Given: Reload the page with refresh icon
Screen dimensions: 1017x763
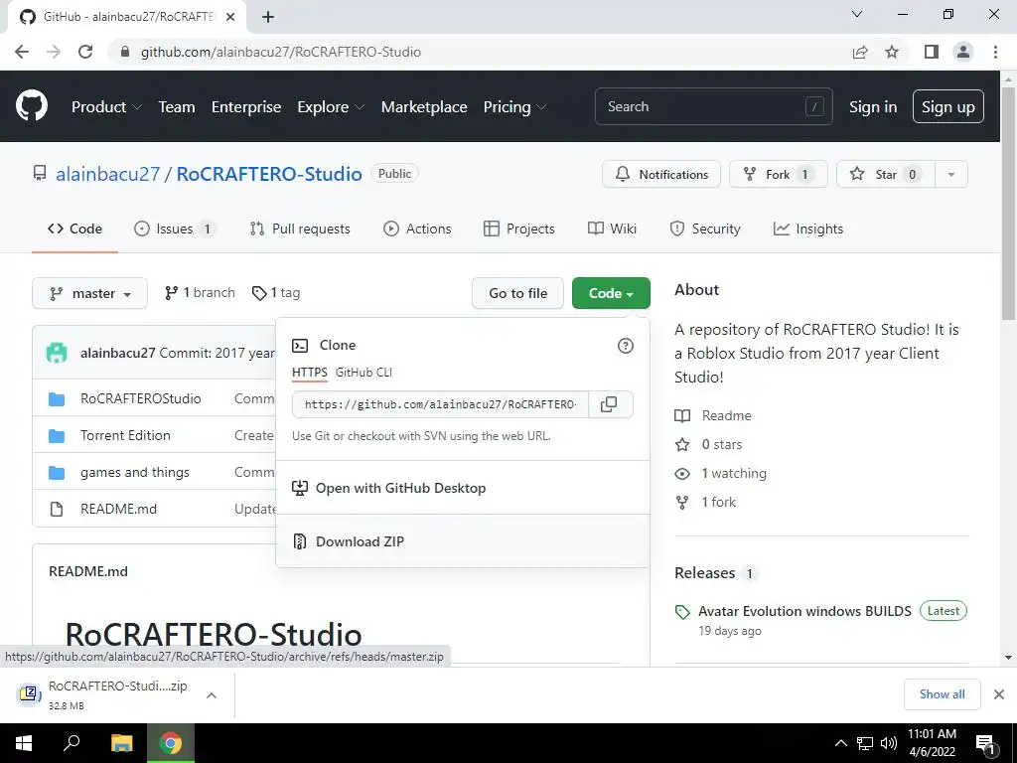Looking at the screenshot, I should [x=85, y=52].
